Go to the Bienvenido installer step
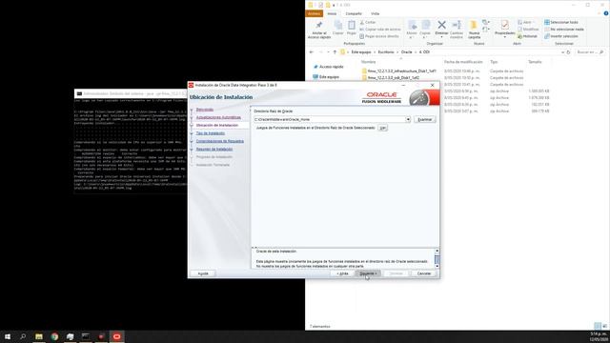The width and height of the screenshot is (610, 343). pos(205,110)
